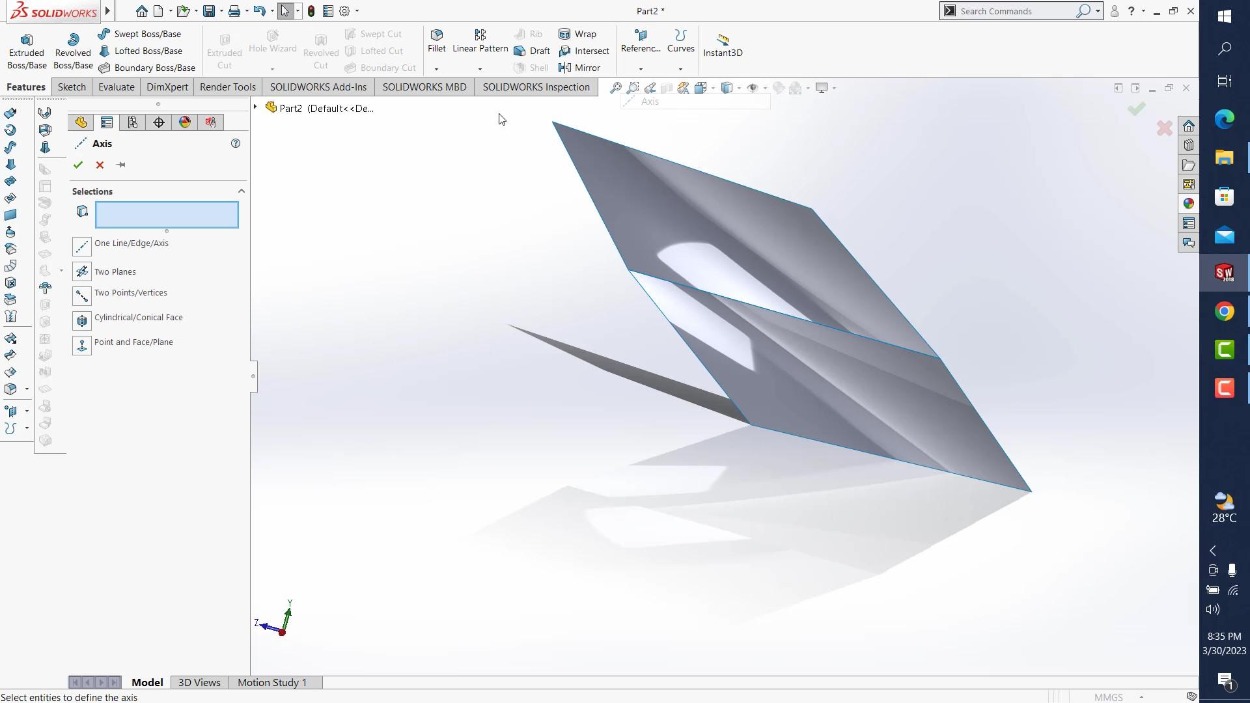
Task: Open the Curves dropdown arrow
Action: [680, 69]
